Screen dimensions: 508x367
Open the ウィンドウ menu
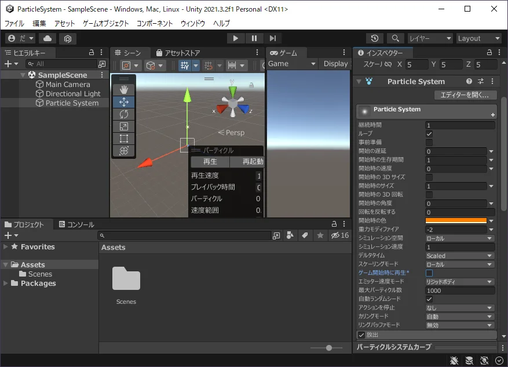tap(193, 23)
